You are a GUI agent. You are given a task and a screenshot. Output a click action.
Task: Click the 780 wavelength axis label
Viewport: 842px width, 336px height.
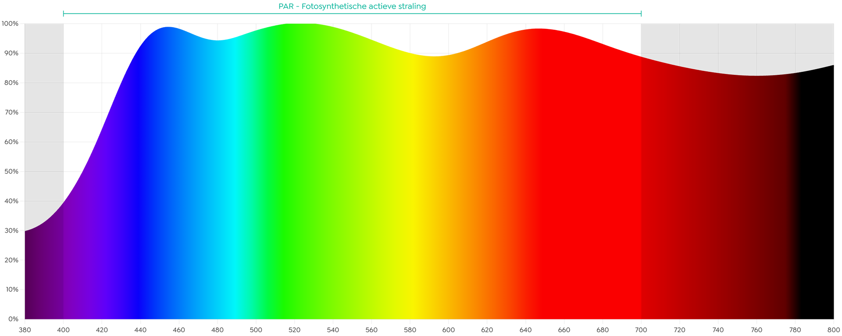click(x=795, y=329)
